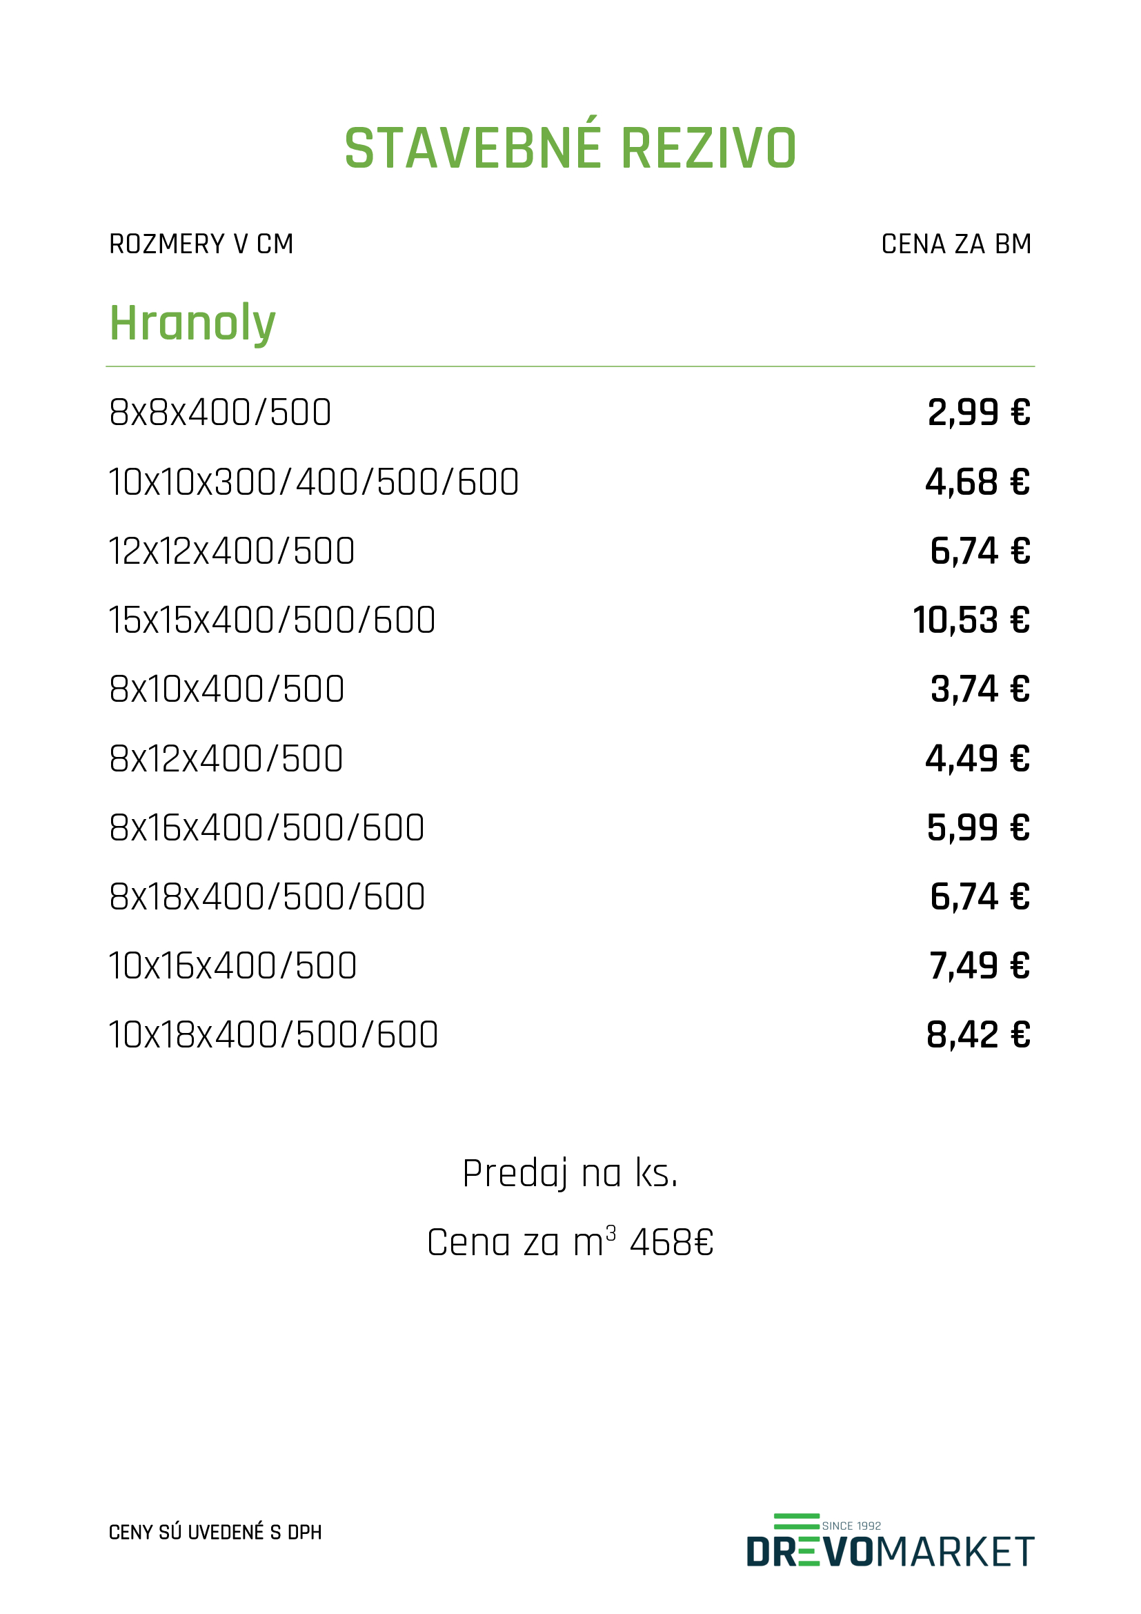1141x1614 pixels.
Task: Click the ROZMERY V CM column header
Action: [x=201, y=244]
